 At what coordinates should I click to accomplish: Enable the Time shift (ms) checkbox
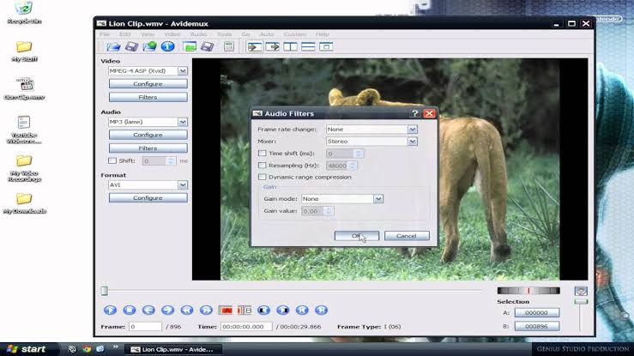tap(263, 154)
